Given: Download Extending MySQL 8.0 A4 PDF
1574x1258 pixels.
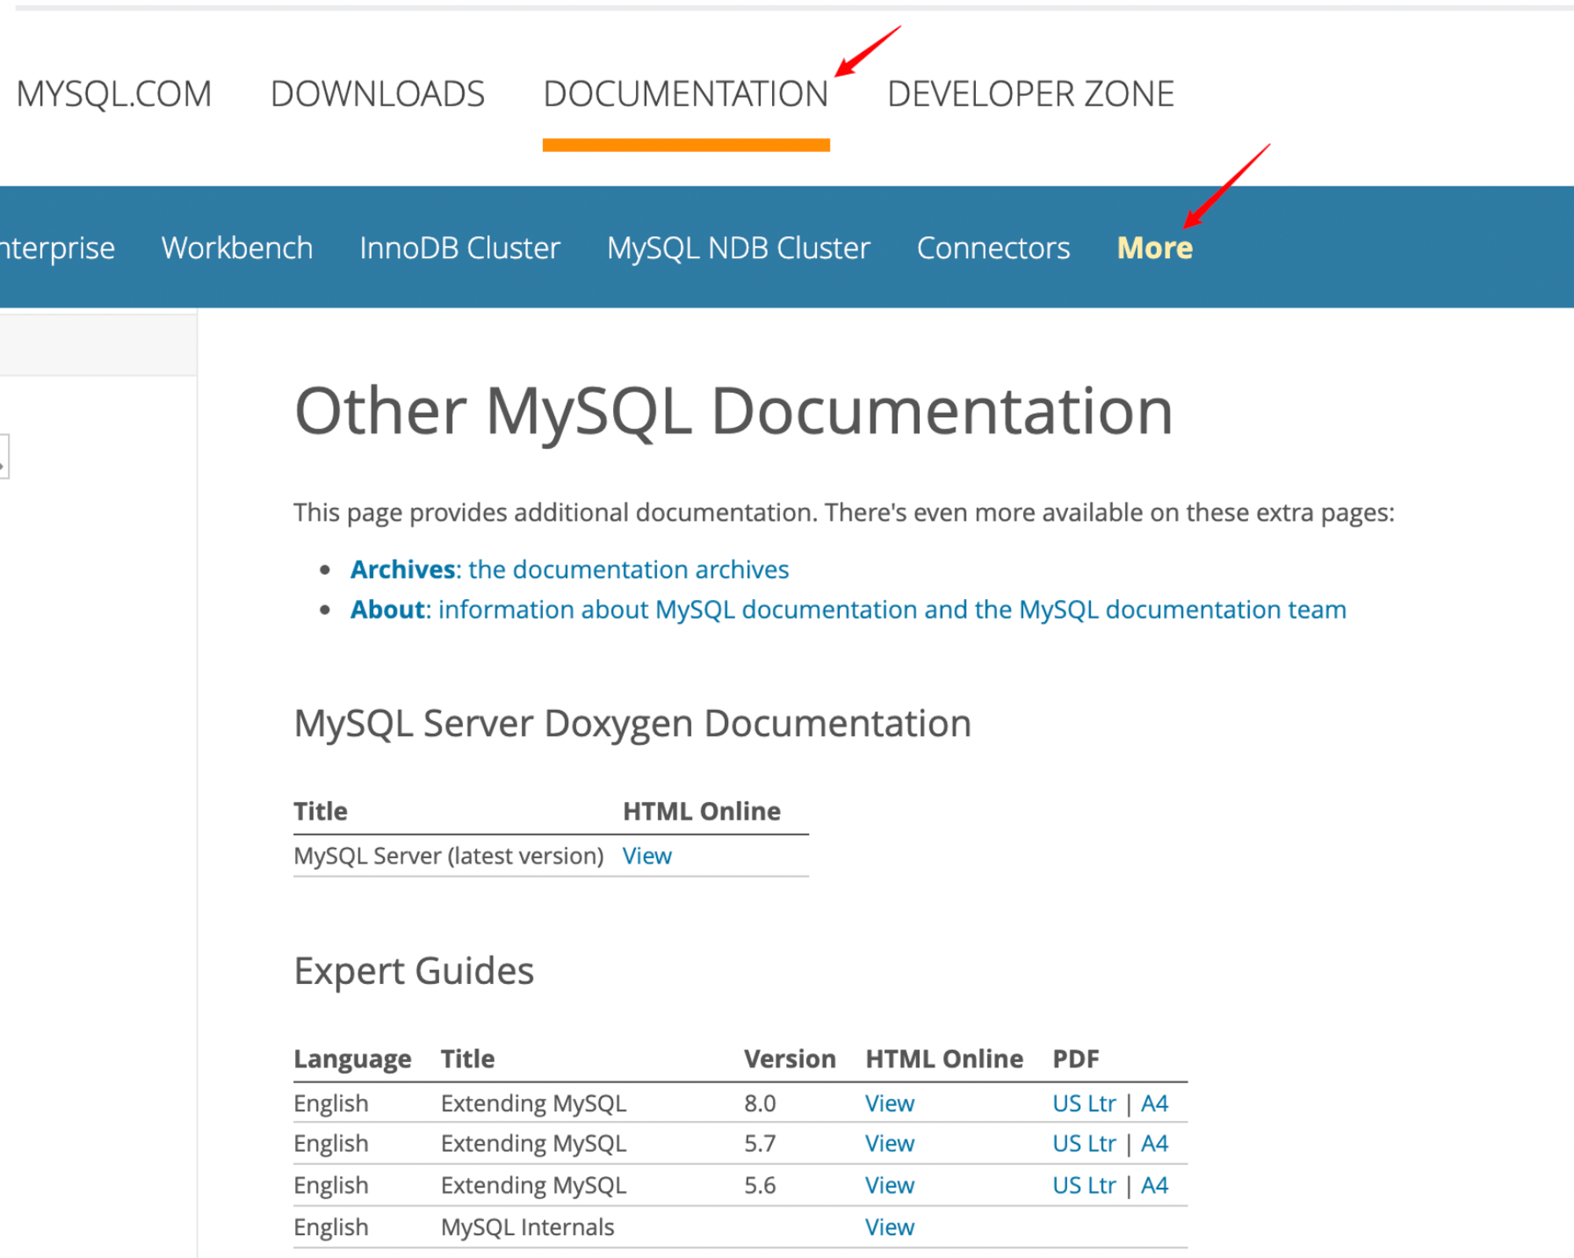Looking at the screenshot, I should [1155, 1103].
